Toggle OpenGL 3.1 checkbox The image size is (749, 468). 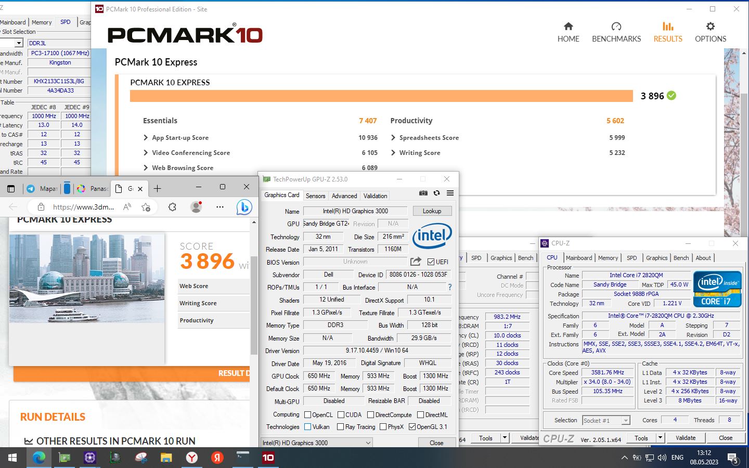pos(412,426)
